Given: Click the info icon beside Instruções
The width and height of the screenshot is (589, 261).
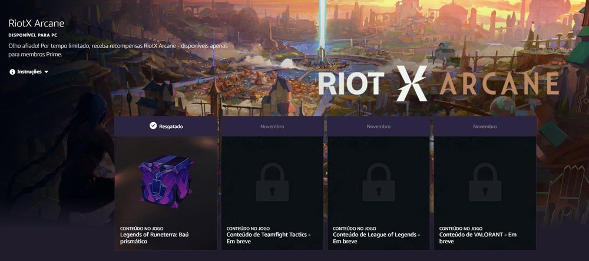Looking at the screenshot, I should 12,72.
